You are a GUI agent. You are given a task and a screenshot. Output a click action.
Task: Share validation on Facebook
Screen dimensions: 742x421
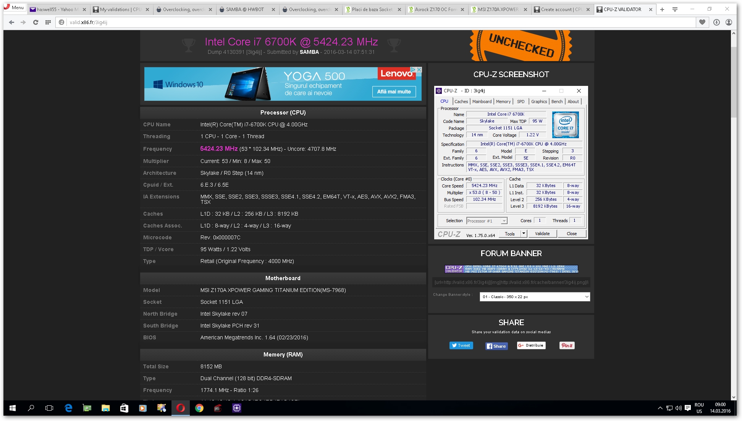coord(496,346)
